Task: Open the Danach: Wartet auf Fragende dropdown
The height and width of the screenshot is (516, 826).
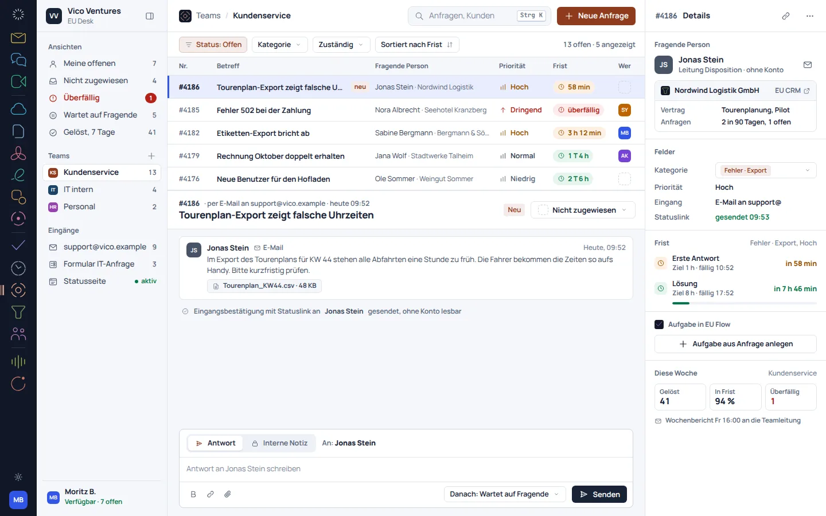Action: coord(505,494)
